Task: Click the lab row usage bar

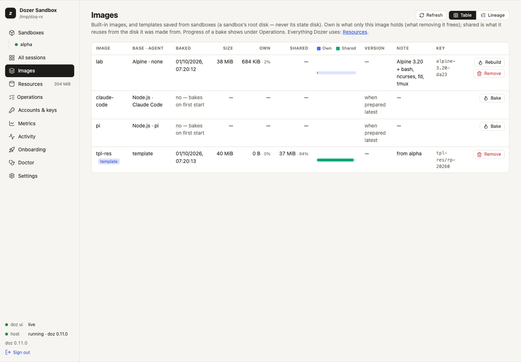Action: [336, 73]
